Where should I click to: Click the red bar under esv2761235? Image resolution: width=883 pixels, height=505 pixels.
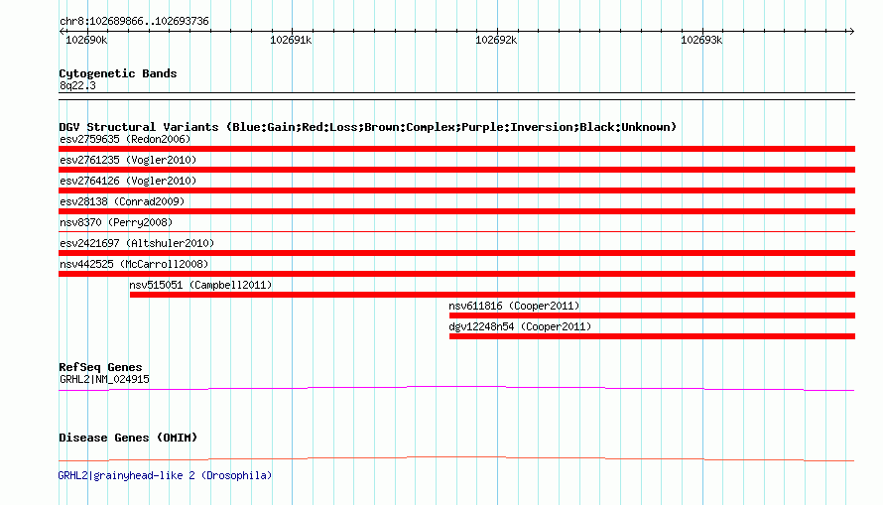(x=456, y=170)
